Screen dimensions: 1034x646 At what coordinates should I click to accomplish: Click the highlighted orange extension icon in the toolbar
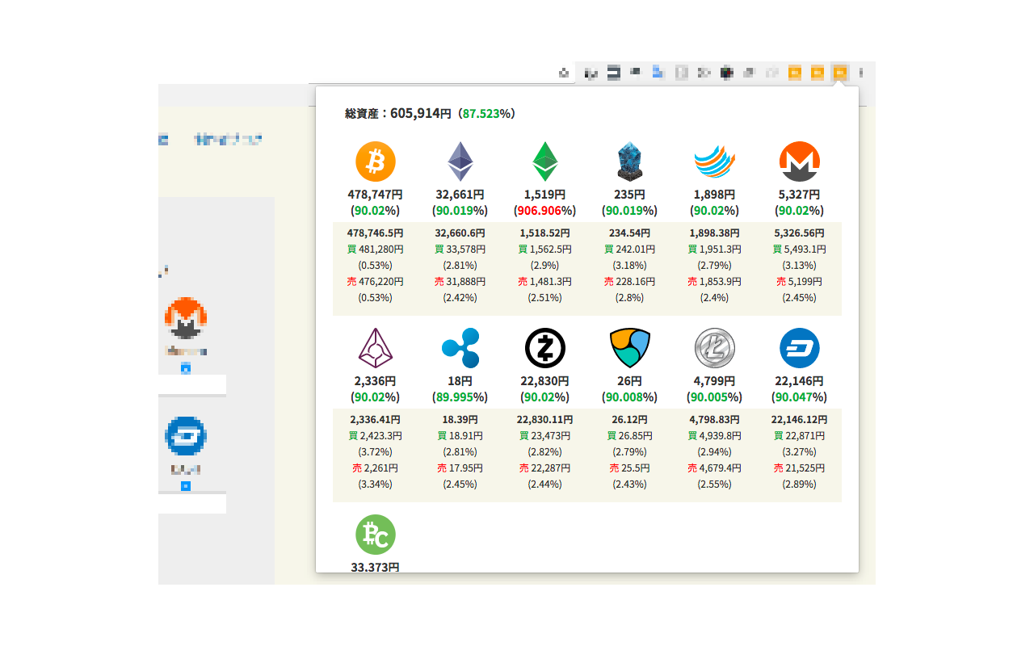coord(840,73)
